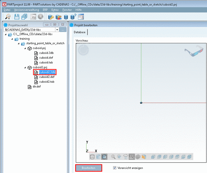Click the grey globe toolbar icon
The image size is (207, 173).
coord(41,17)
